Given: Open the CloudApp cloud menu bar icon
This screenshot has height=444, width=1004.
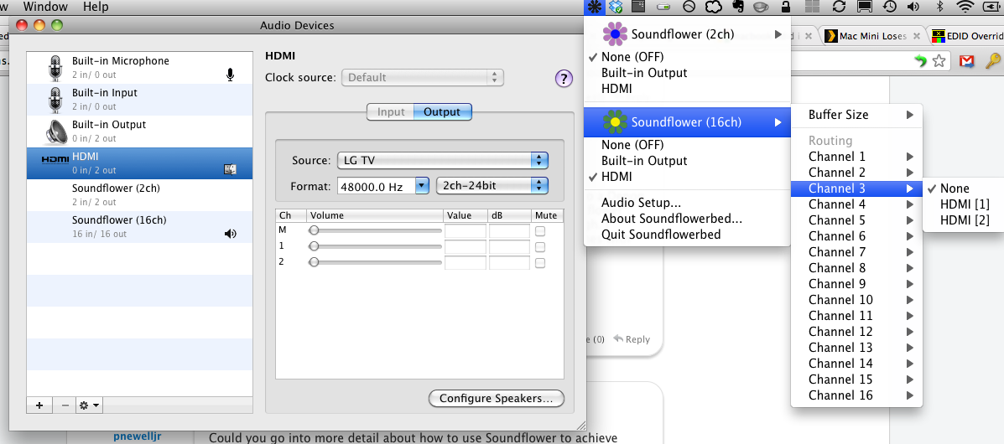Looking at the screenshot, I should pyautogui.click(x=713, y=7).
